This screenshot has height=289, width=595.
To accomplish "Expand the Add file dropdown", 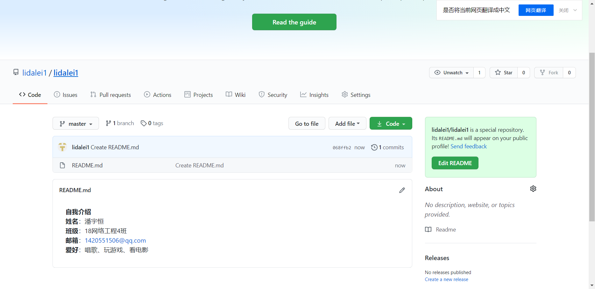I will [x=347, y=123].
